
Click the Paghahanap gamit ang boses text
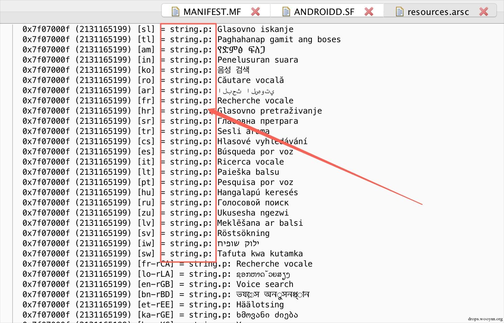[279, 39]
